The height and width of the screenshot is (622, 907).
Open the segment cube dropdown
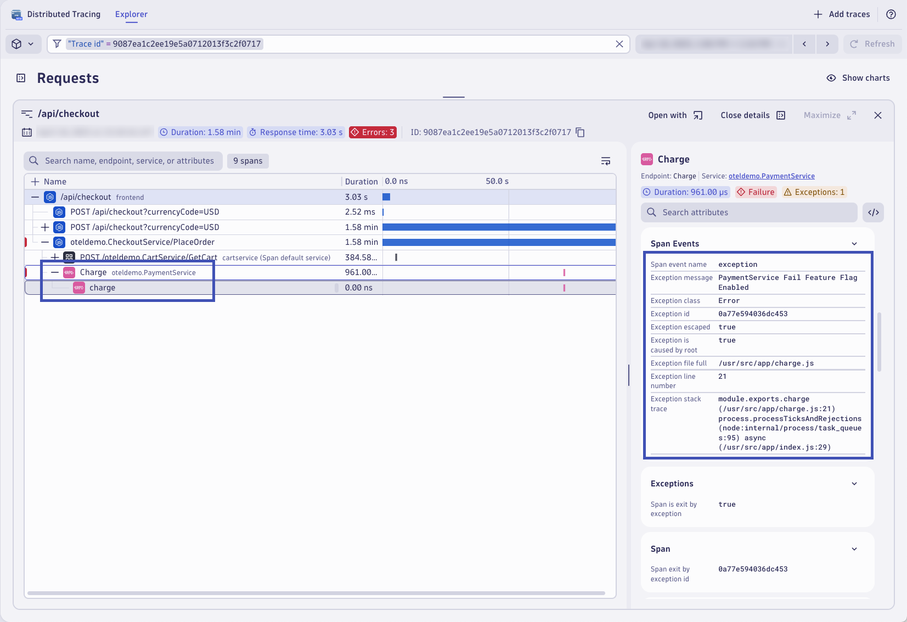click(x=23, y=44)
